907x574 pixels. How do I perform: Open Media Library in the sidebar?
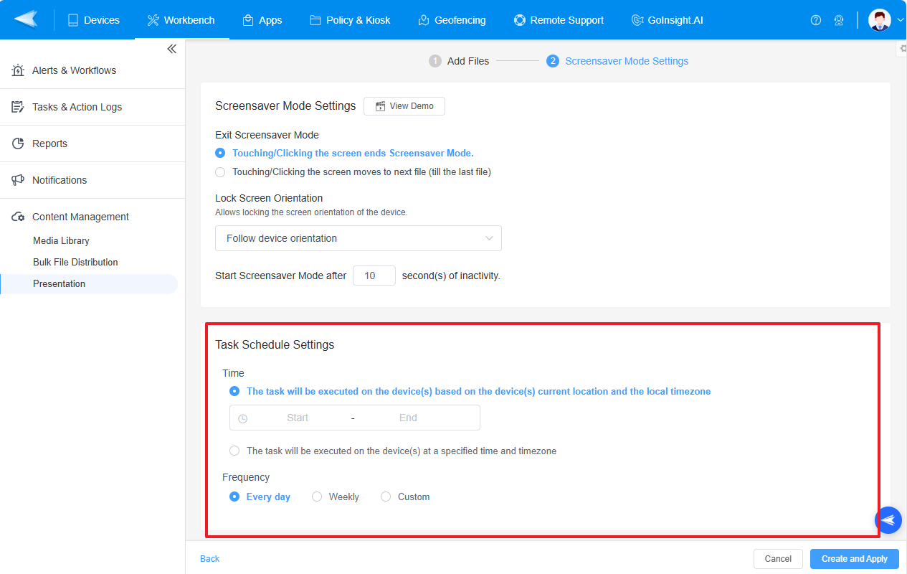tap(61, 240)
